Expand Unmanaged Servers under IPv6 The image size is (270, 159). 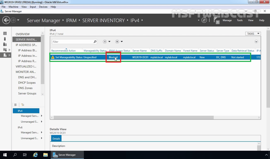[41, 138]
